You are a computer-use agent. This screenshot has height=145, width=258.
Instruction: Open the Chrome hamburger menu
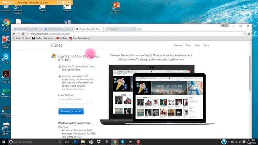coord(249,34)
